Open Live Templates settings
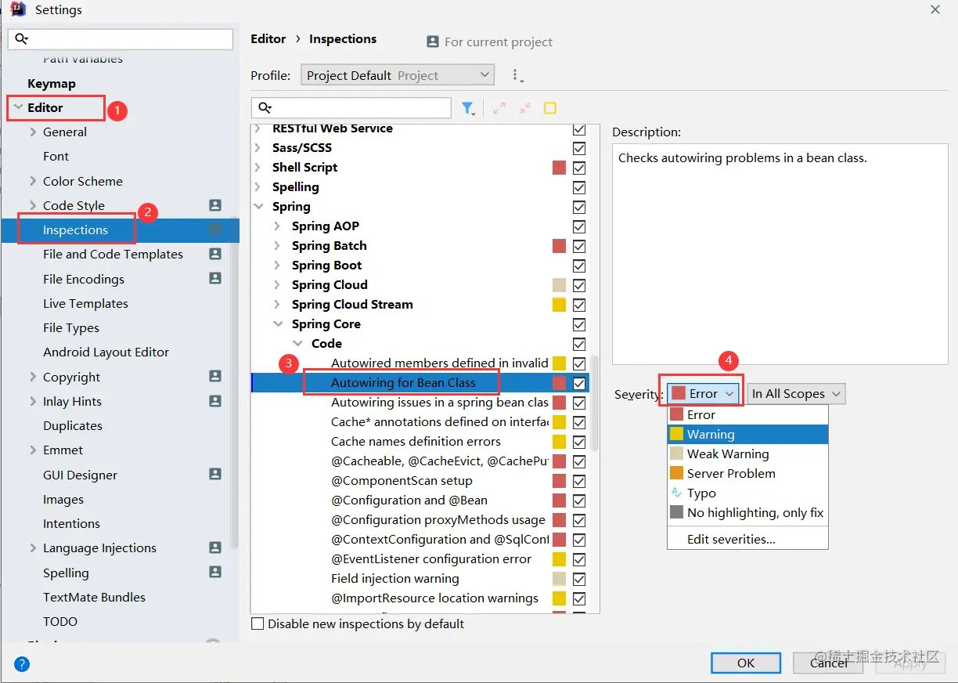The height and width of the screenshot is (683, 958). click(85, 304)
